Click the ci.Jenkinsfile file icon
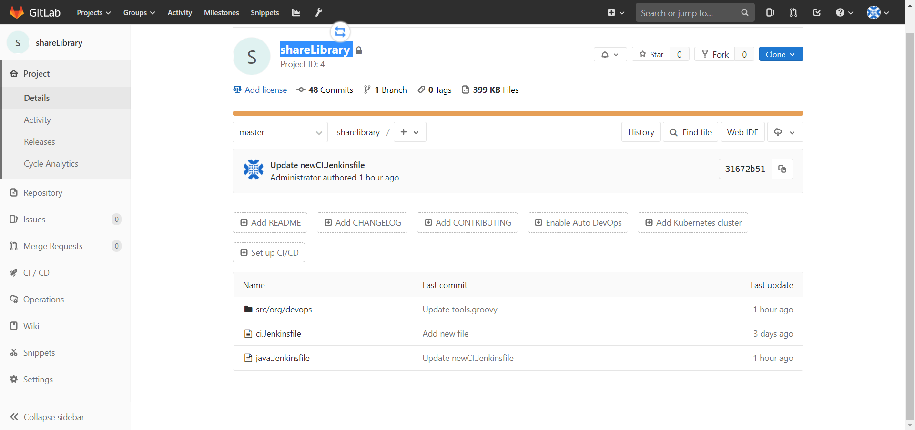This screenshot has height=430, width=915. pyautogui.click(x=248, y=334)
